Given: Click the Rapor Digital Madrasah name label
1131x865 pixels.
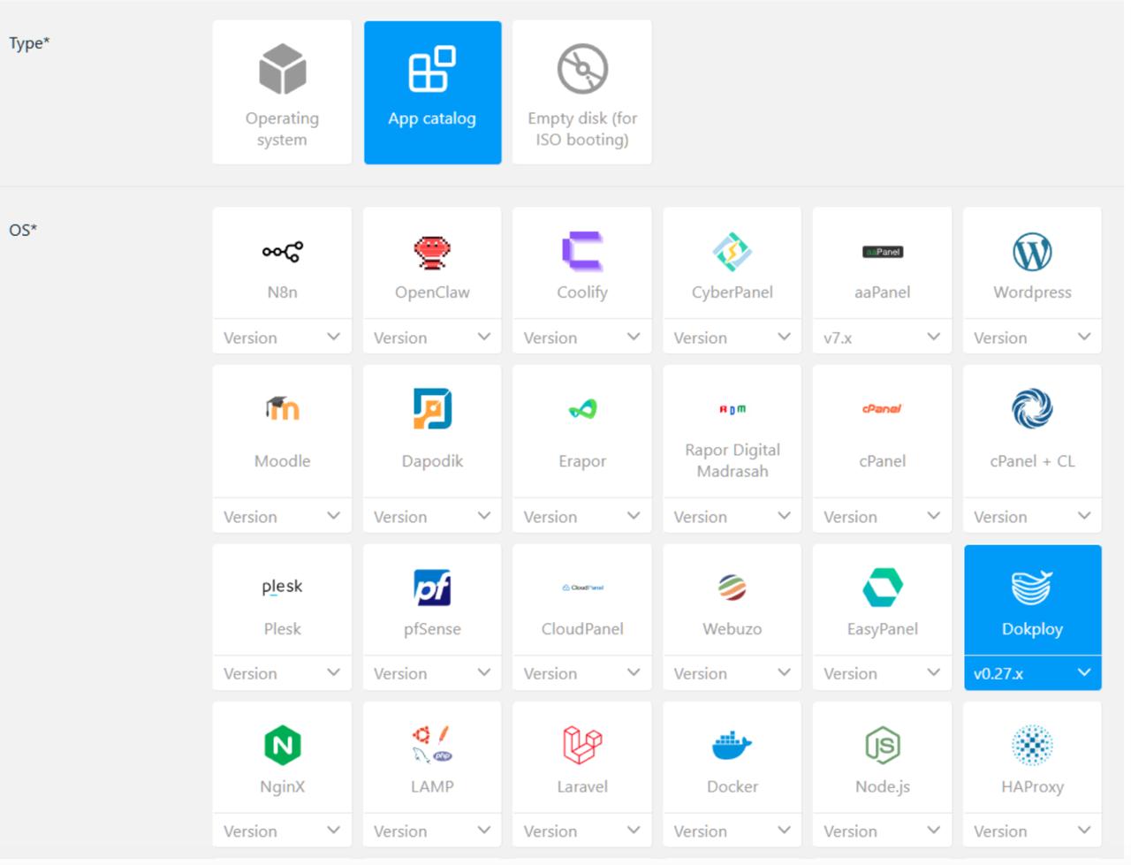Looking at the screenshot, I should point(732,460).
